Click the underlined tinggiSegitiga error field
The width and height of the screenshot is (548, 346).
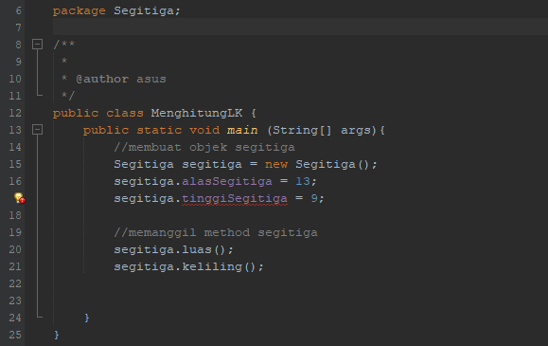(235, 198)
